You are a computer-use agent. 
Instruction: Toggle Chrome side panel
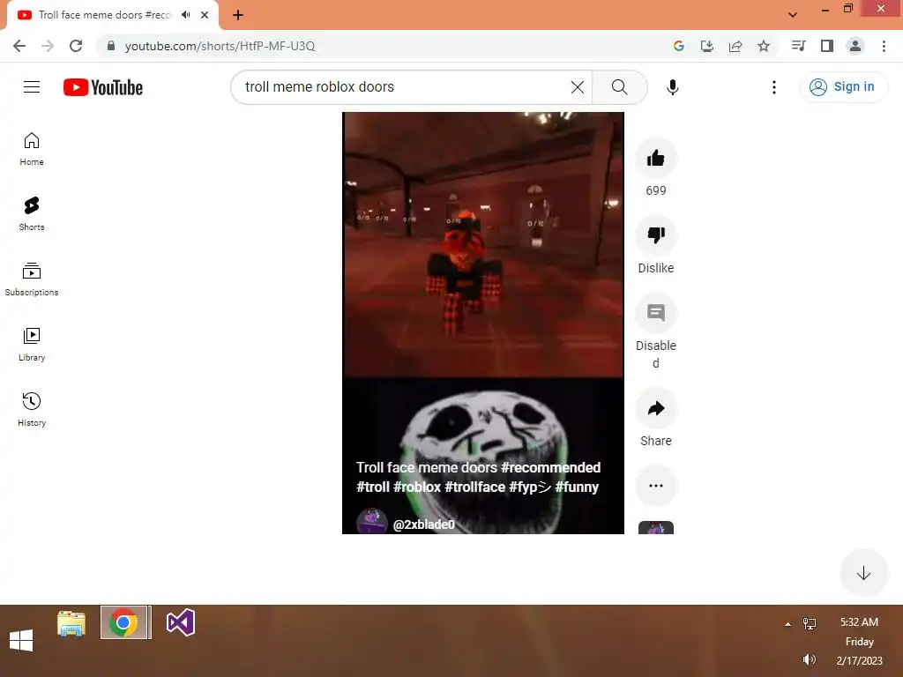827,46
